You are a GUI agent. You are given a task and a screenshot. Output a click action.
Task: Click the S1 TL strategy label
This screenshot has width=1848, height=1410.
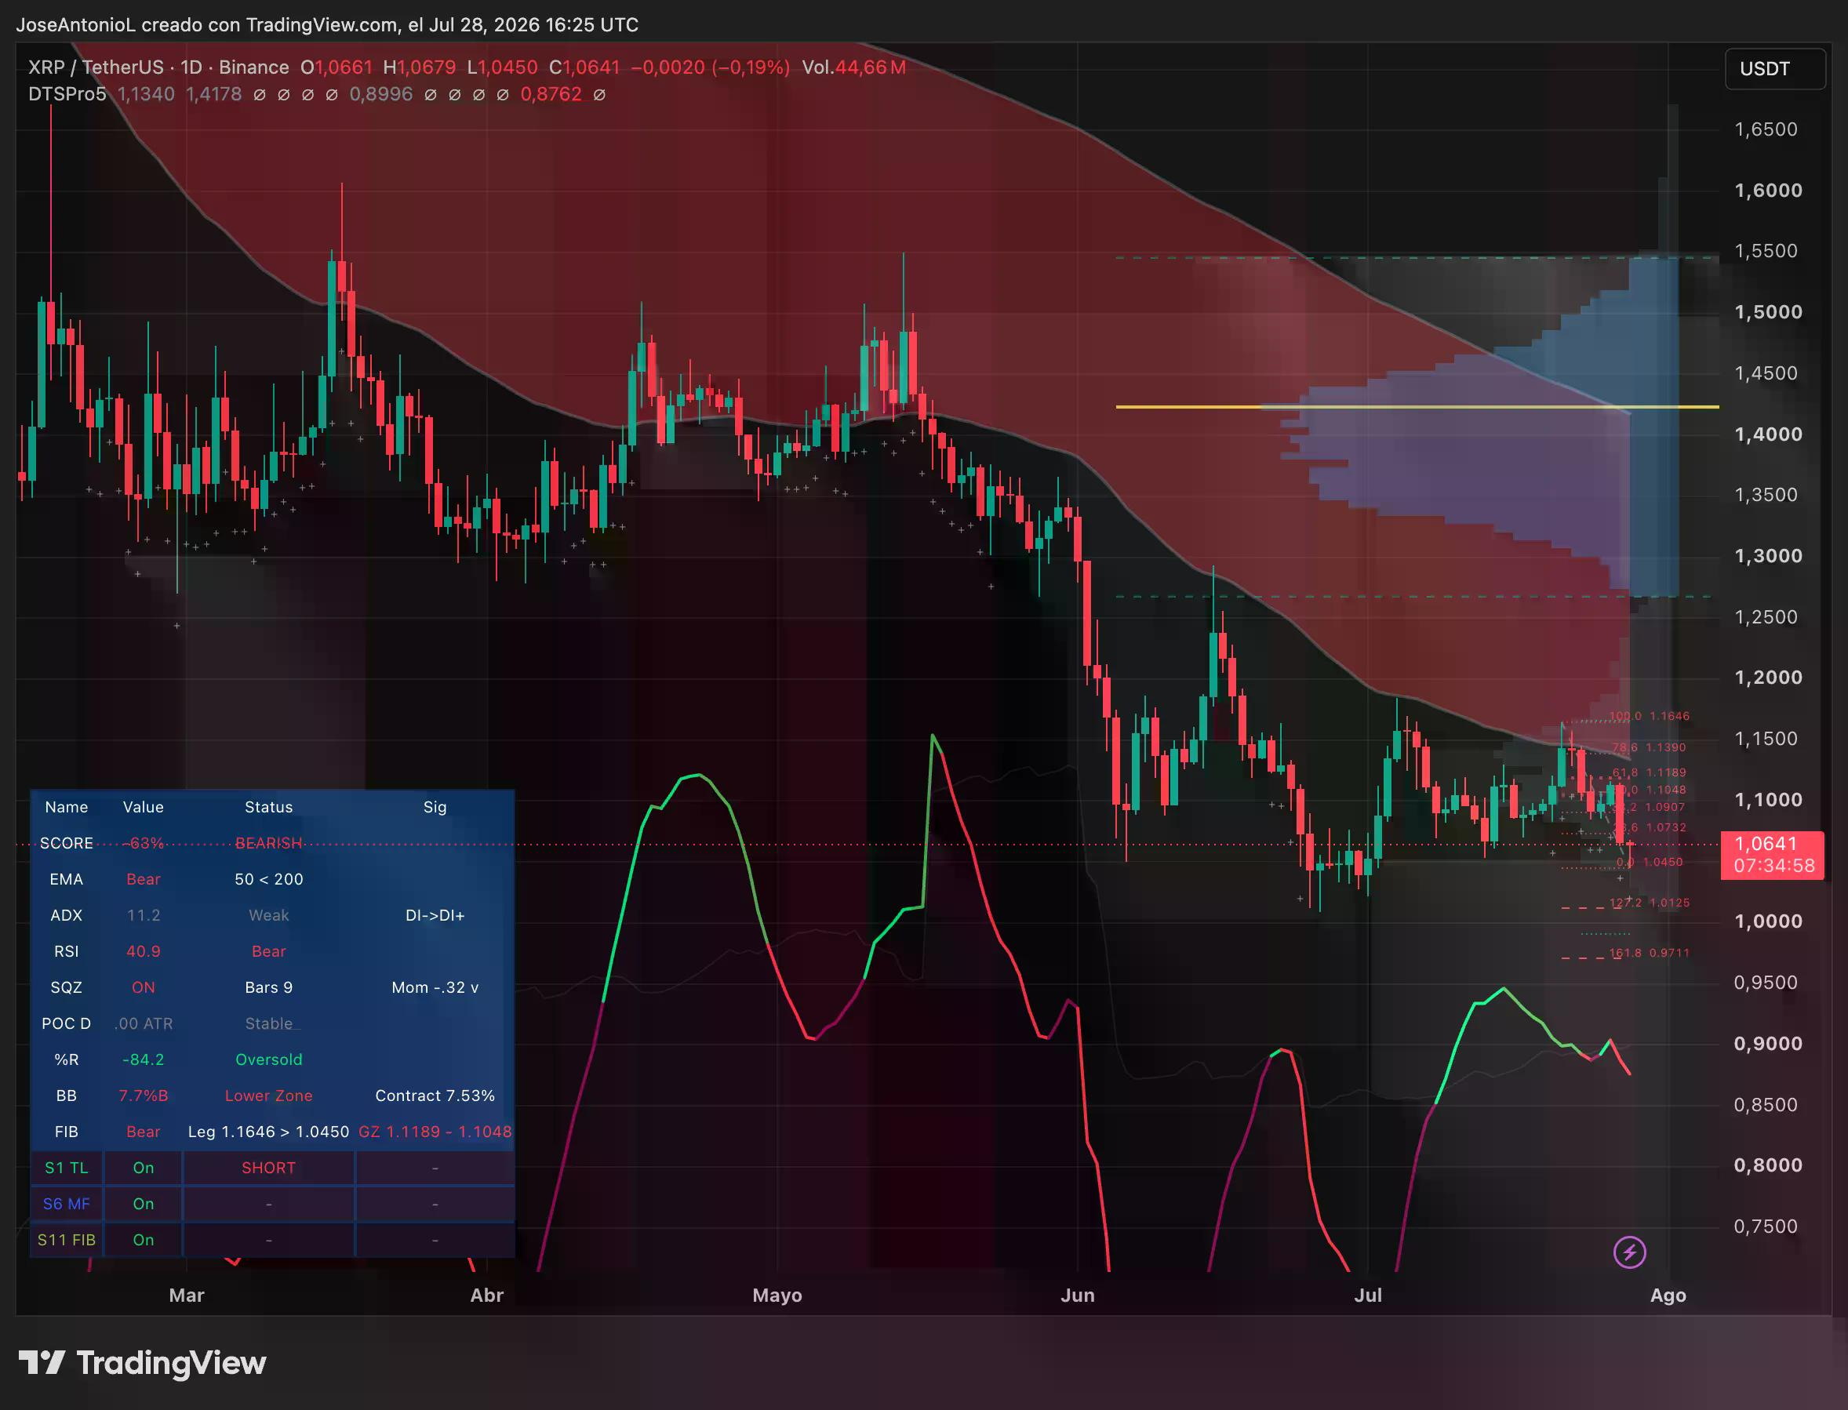click(67, 1168)
